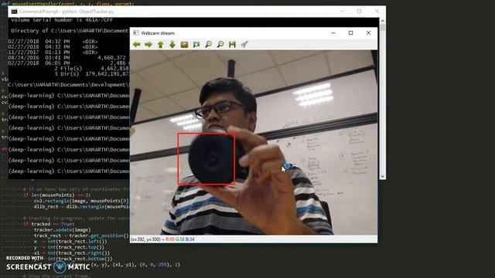Click the pan up arrow in Webcam stream toolbar
This screenshot has width=495, height=278.
click(x=160, y=45)
